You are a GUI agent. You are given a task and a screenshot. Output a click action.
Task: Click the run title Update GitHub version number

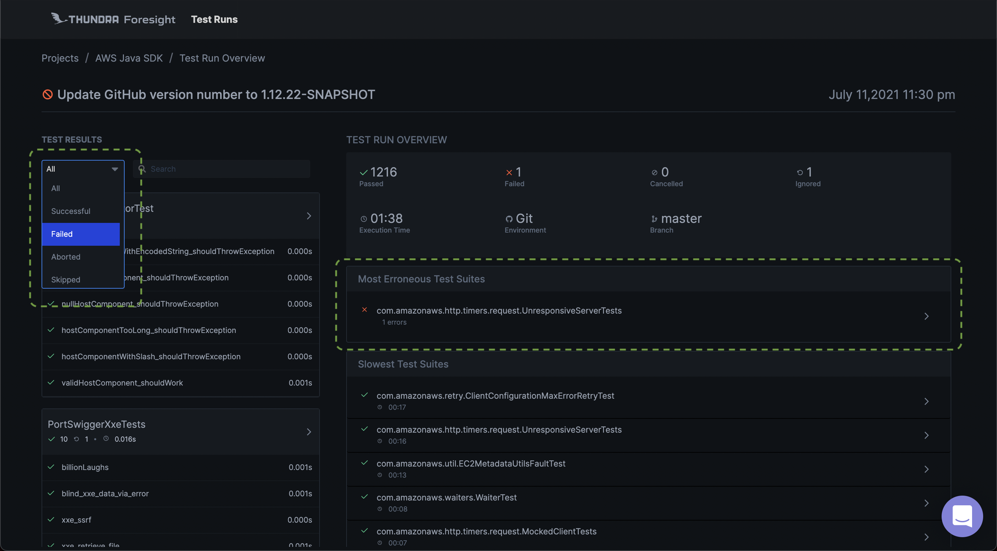[216, 94]
